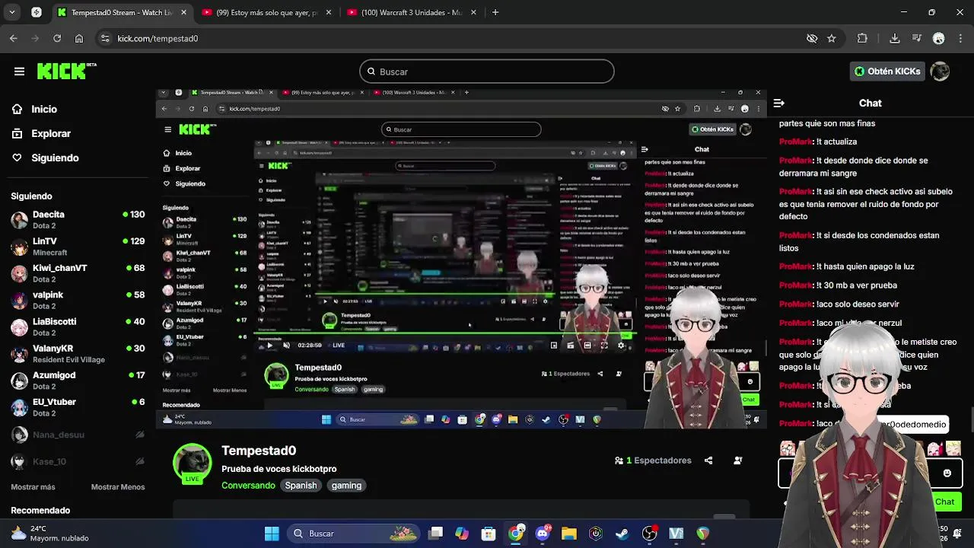Click ProMark on '!aco solo deseo servir' message
This screenshot has width=974, height=548.
tap(796, 304)
